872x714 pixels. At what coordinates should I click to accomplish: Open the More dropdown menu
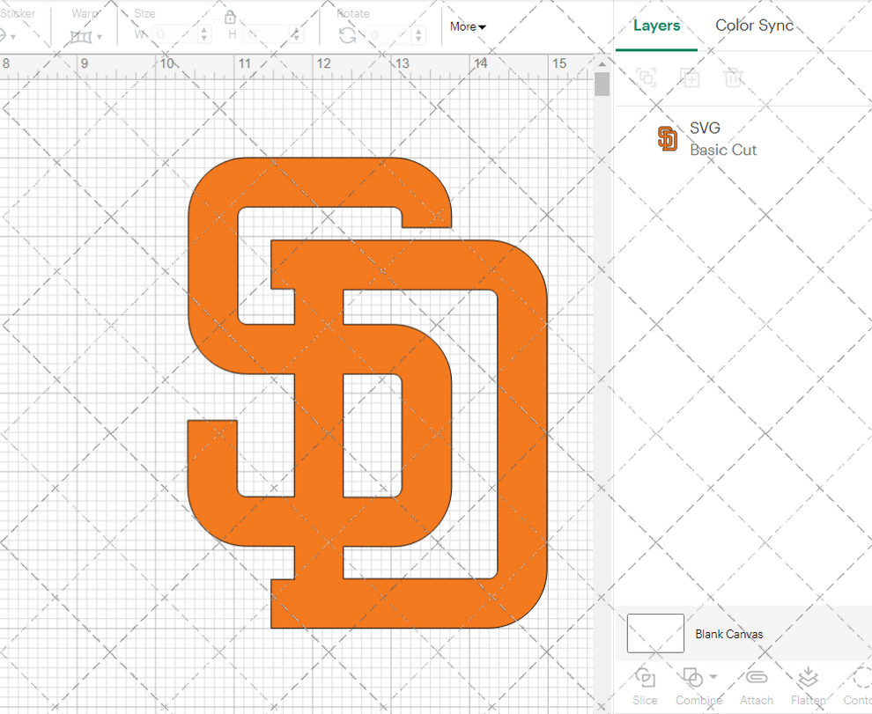click(x=467, y=26)
